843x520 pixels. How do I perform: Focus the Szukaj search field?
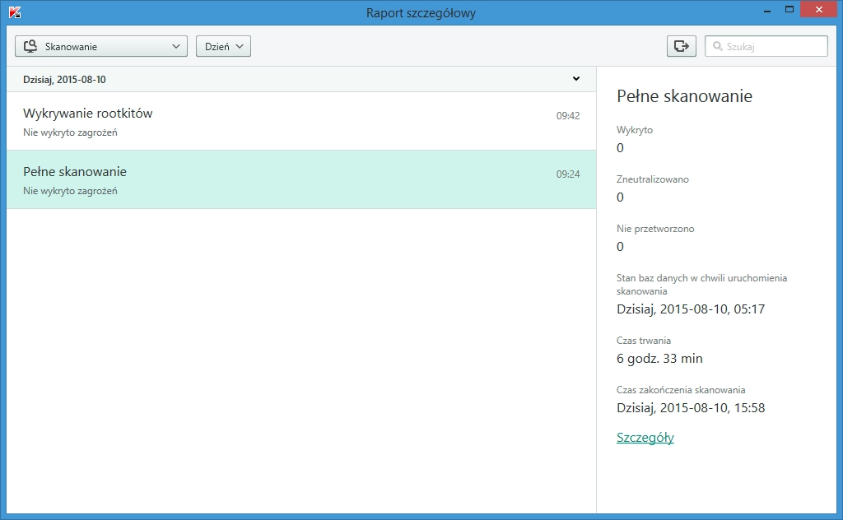tap(766, 46)
